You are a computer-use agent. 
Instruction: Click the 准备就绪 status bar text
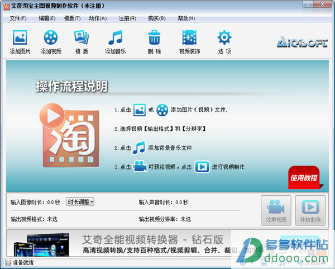click(x=23, y=263)
